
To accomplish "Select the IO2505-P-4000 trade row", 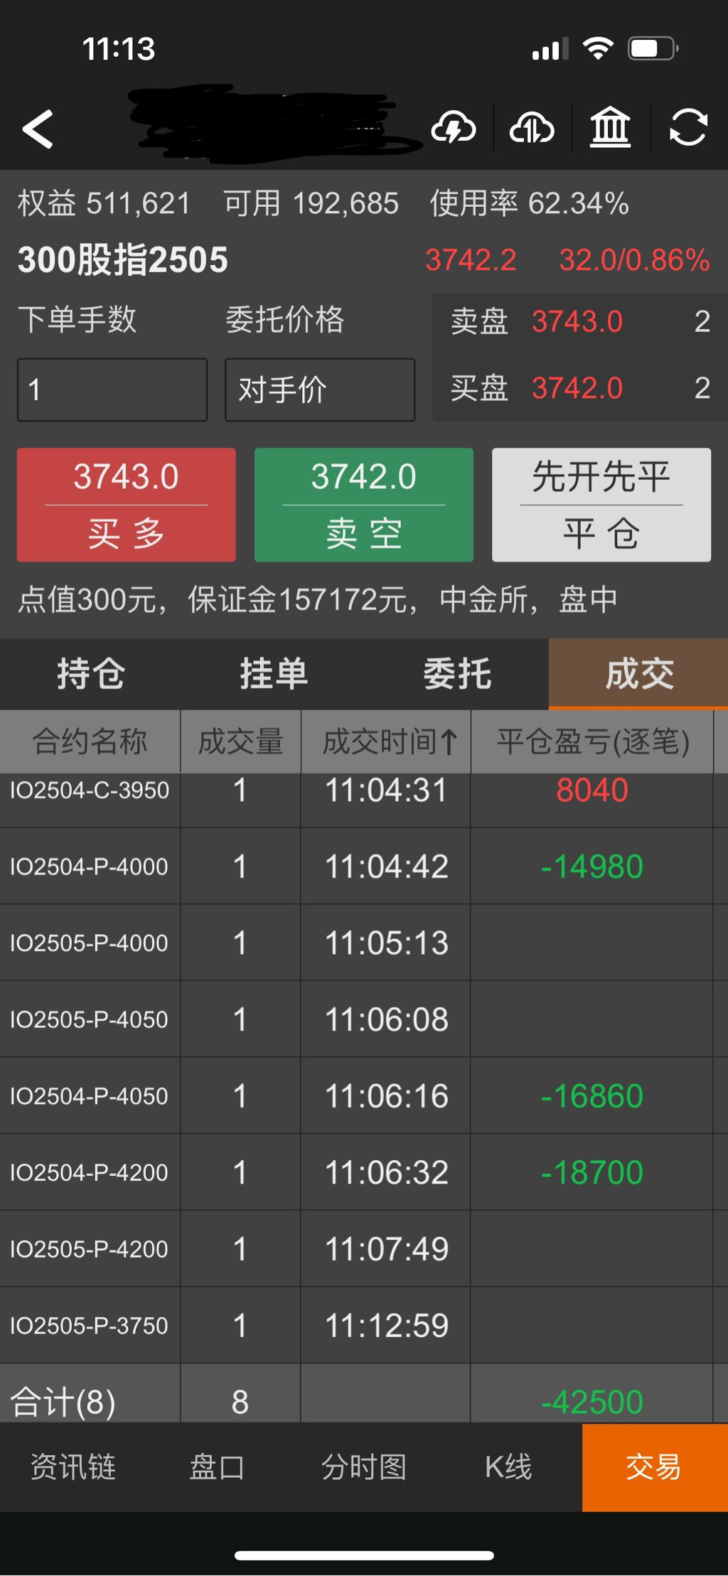I will click(364, 943).
